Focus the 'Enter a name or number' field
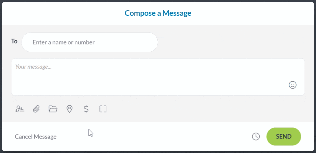 [90, 42]
